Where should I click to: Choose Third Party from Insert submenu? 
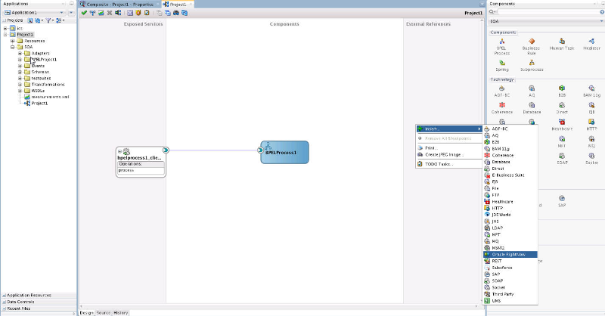point(510,294)
